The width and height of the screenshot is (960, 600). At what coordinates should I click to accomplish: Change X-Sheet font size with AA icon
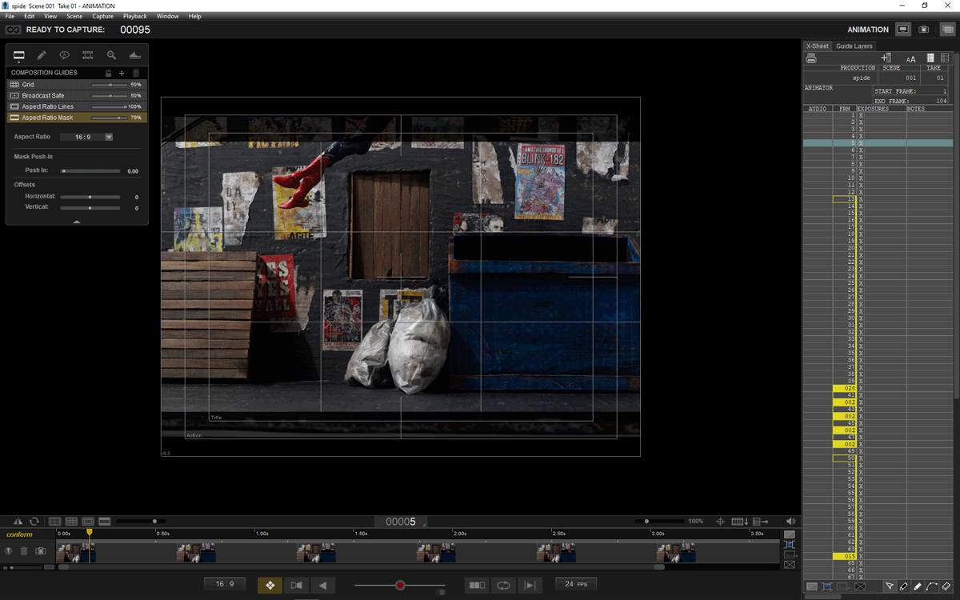coord(910,58)
